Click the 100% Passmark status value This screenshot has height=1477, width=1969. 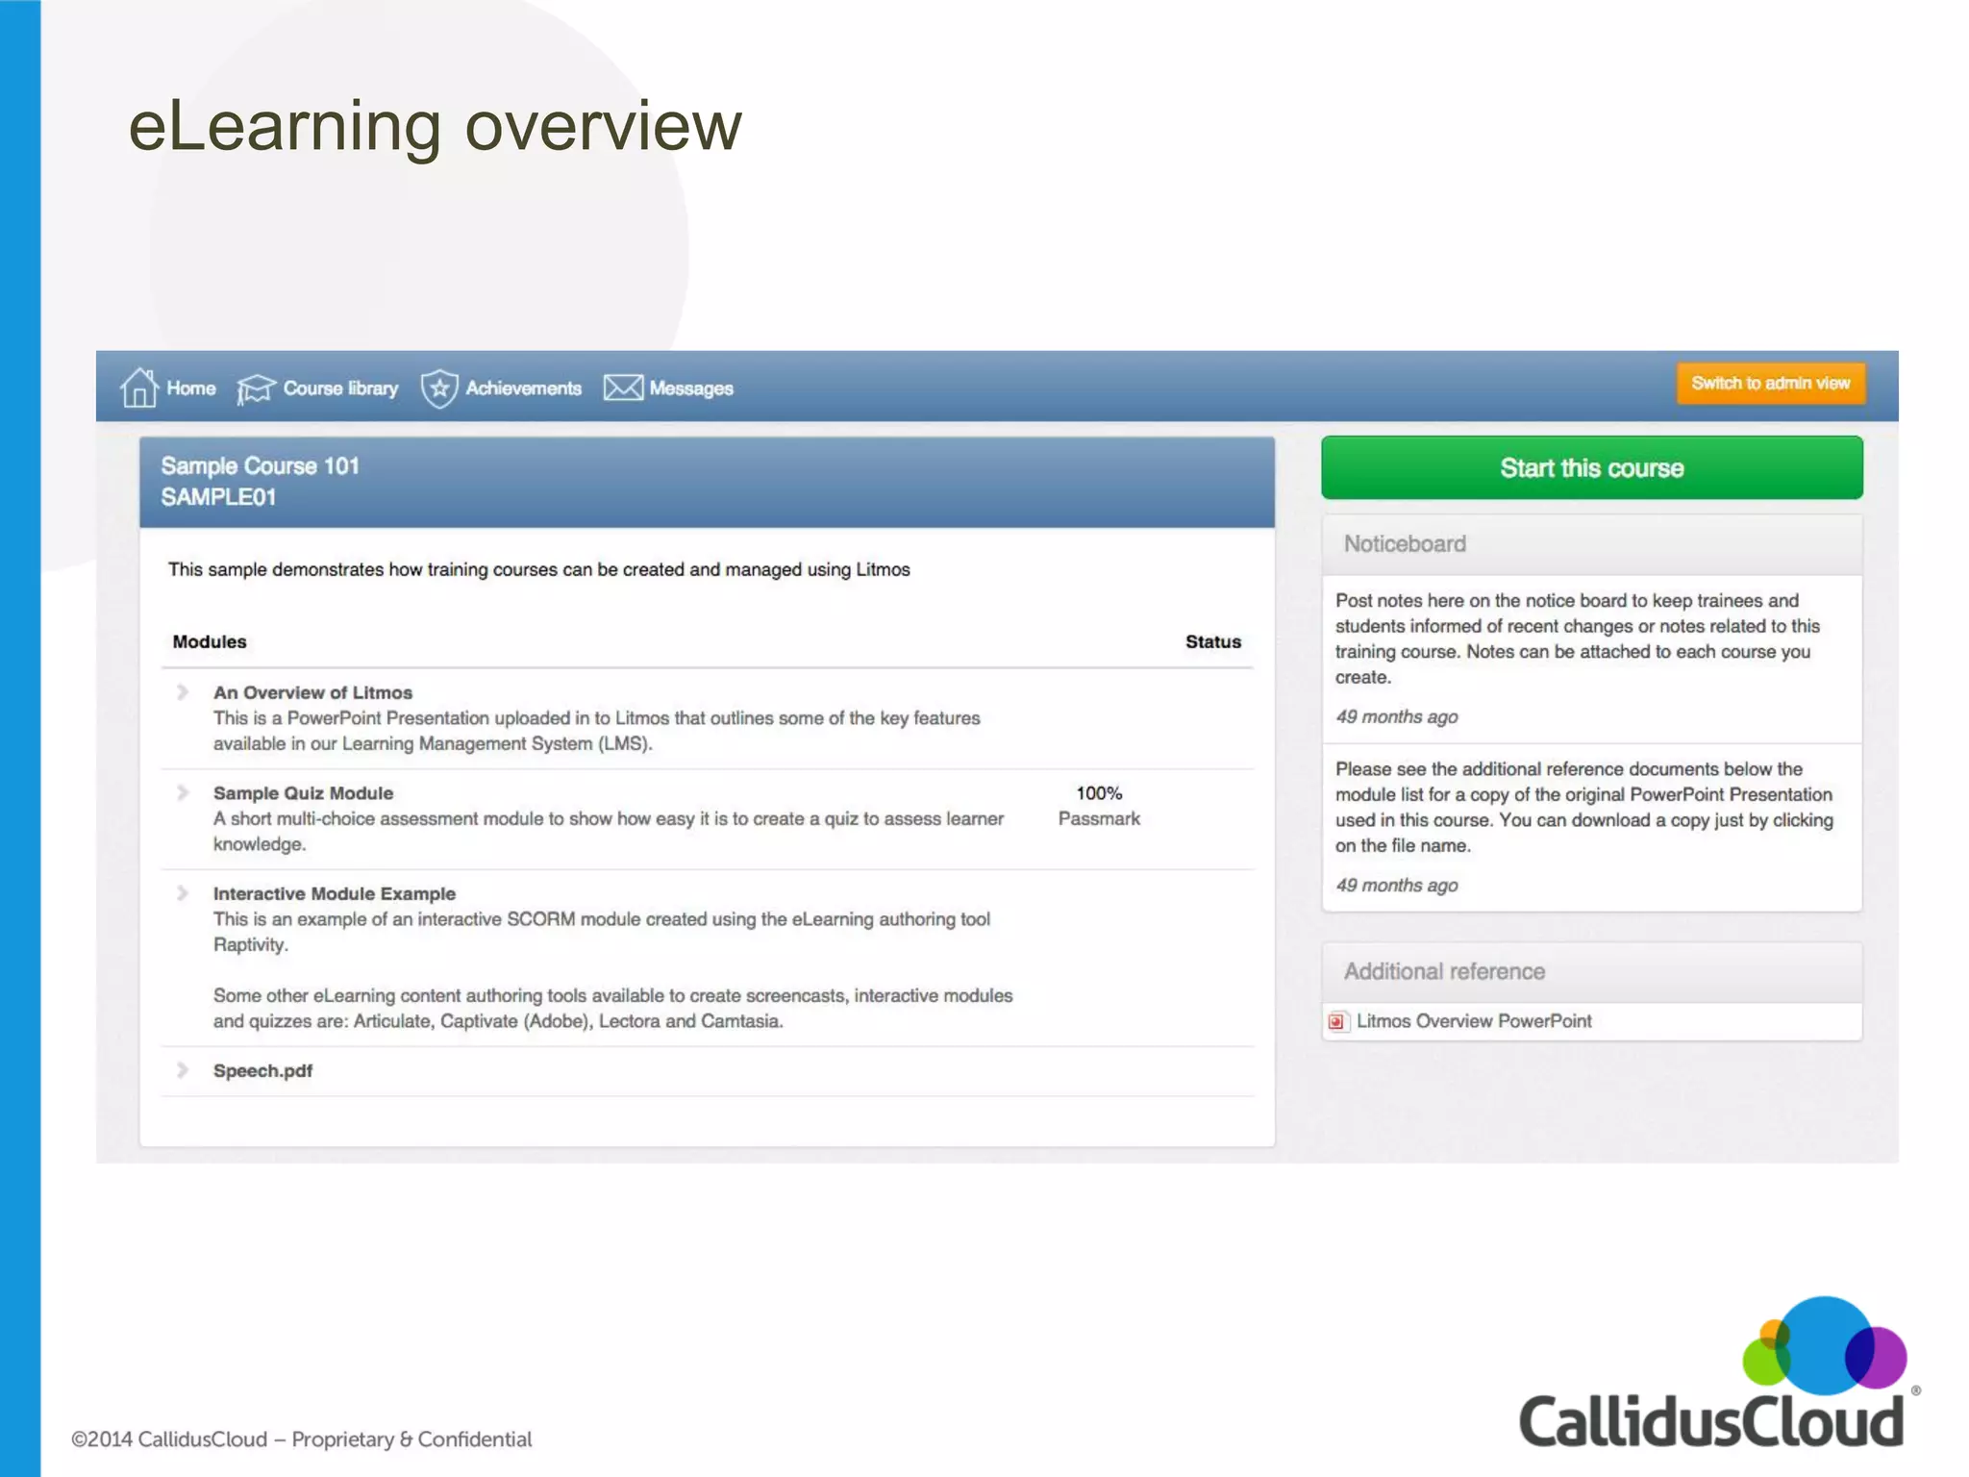[x=1099, y=806]
